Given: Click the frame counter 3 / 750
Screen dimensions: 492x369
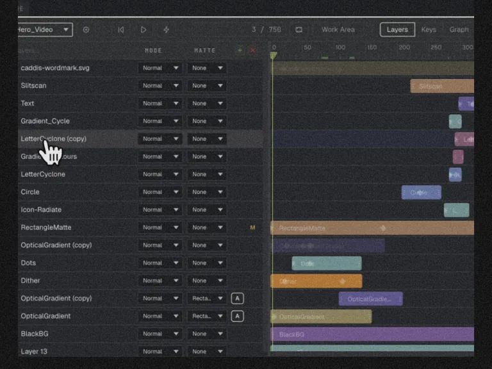Looking at the screenshot, I should (x=266, y=29).
